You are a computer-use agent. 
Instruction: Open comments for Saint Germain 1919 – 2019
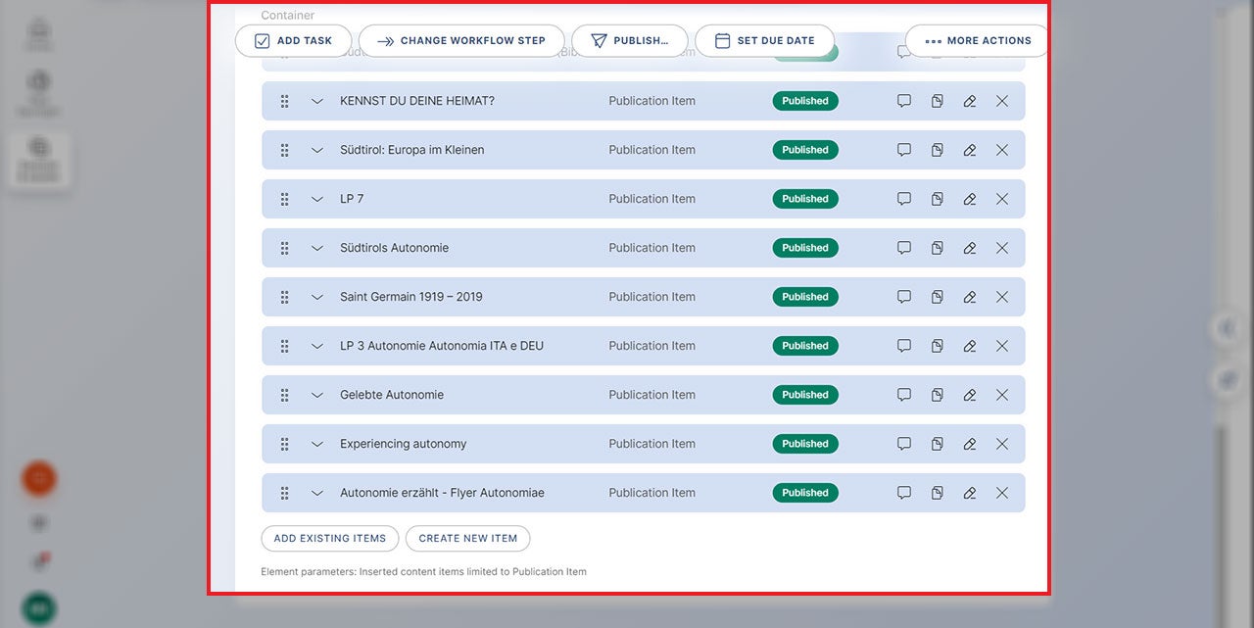tap(903, 297)
